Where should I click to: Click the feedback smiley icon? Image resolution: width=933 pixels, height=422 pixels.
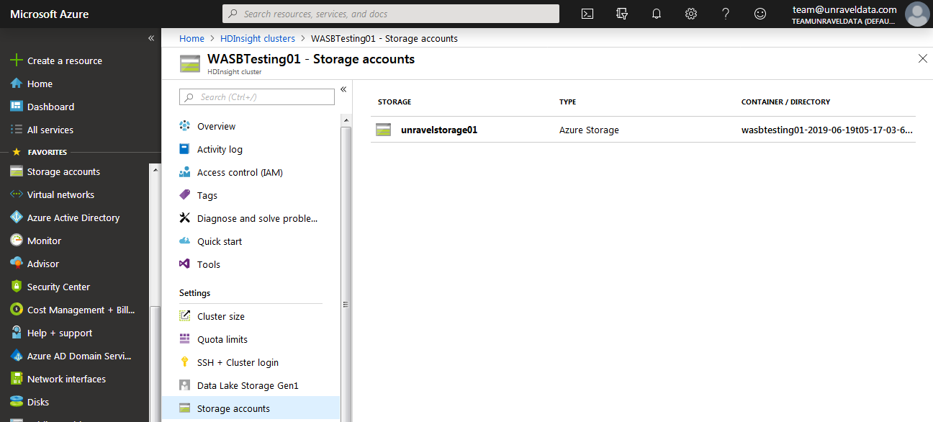760,14
